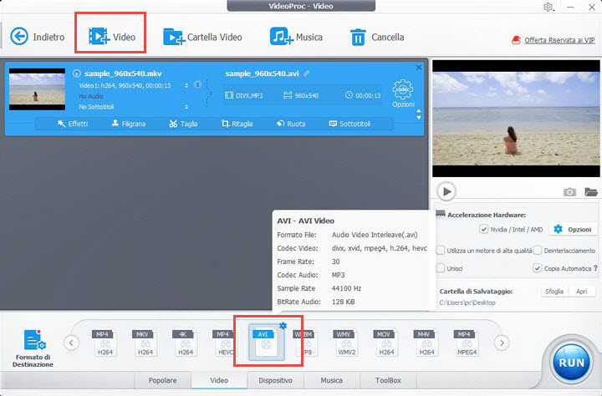Enable Utilizza un motore di alta qualità
Screen dimensions: 602x396
point(441,250)
